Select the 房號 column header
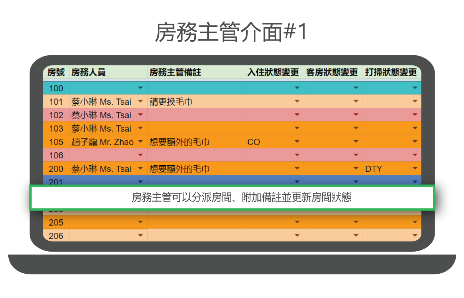The height and width of the screenshot is (298, 464). tap(56, 72)
